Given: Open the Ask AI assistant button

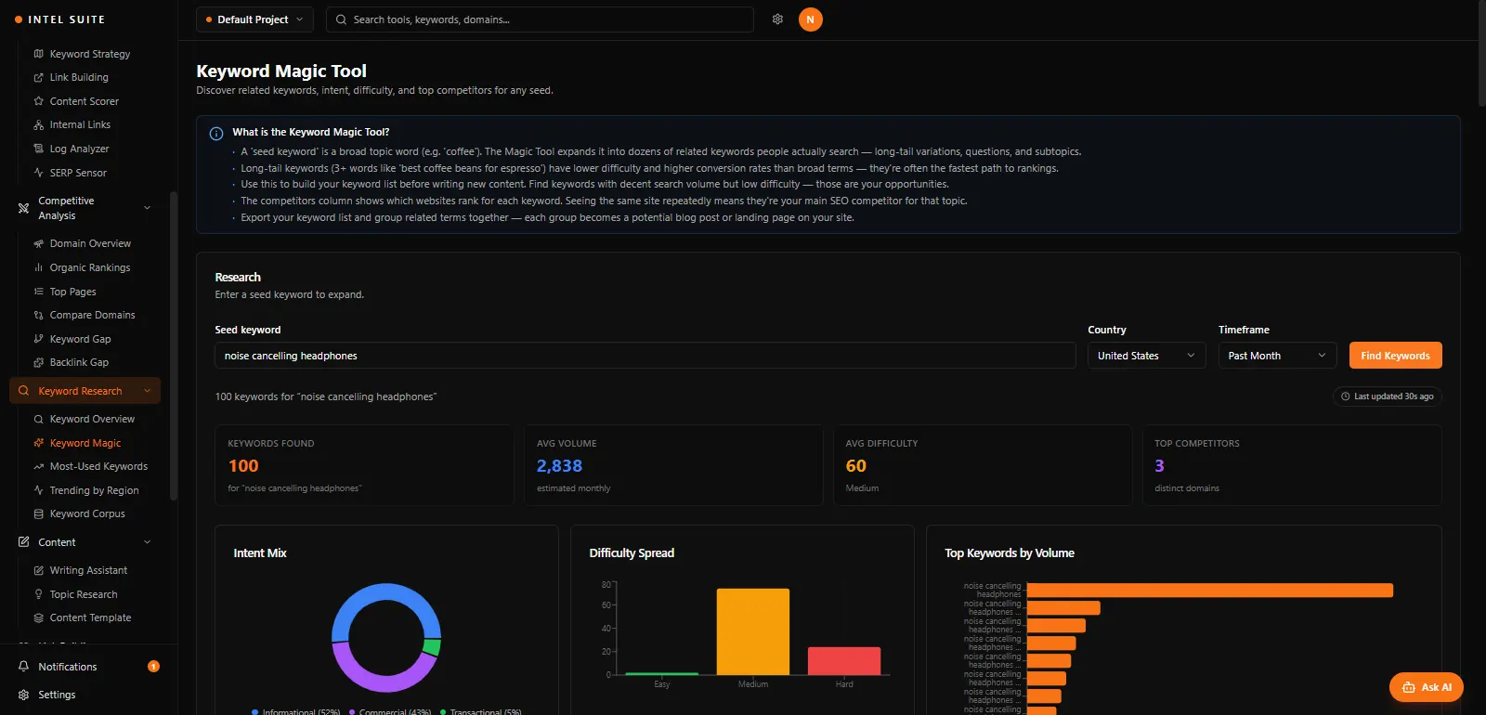Looking at the screenshot, I should (1427, 687).
